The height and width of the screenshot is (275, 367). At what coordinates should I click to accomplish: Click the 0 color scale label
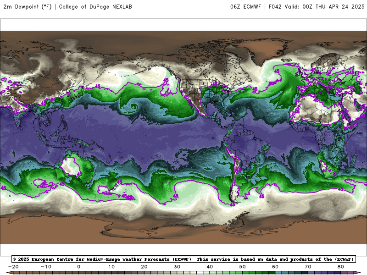click(78, 267)
